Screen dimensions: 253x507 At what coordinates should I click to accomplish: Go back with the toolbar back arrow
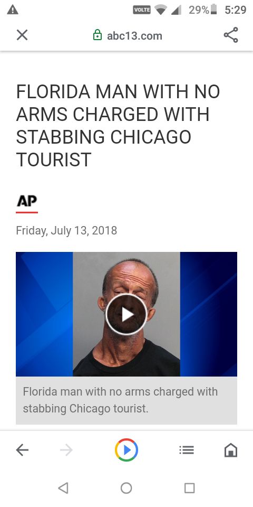(x=22, y=450)
